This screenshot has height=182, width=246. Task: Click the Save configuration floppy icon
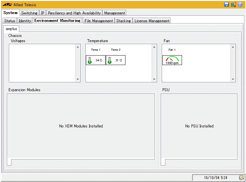[226, 5]
